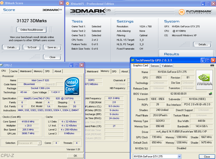Click the Driver field in GPU-Z
The image size is (216, 159).
click(181, 132)
